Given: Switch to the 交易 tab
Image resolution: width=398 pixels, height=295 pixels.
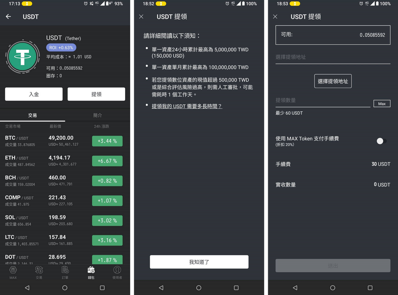Looking at the screenshot, I should 32,115.
